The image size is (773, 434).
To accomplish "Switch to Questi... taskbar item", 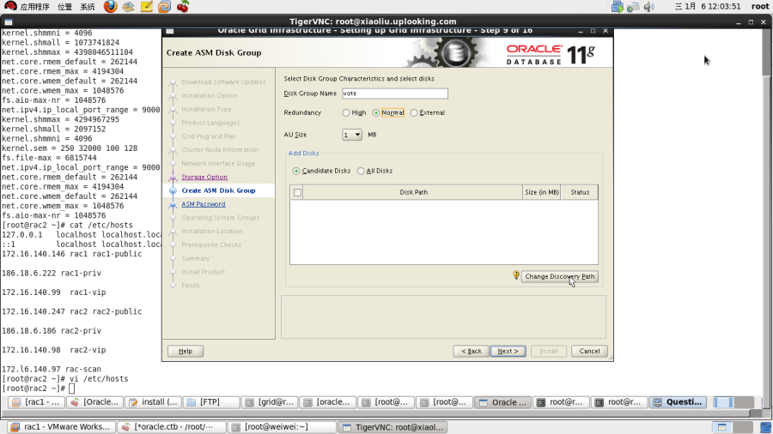I will [678, 402].
